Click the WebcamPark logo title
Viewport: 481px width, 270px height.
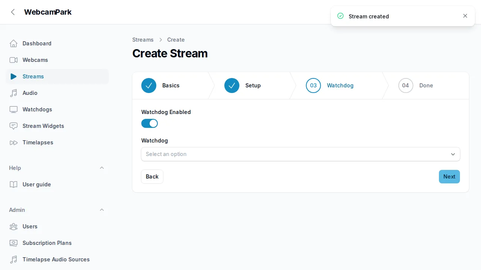48,12
